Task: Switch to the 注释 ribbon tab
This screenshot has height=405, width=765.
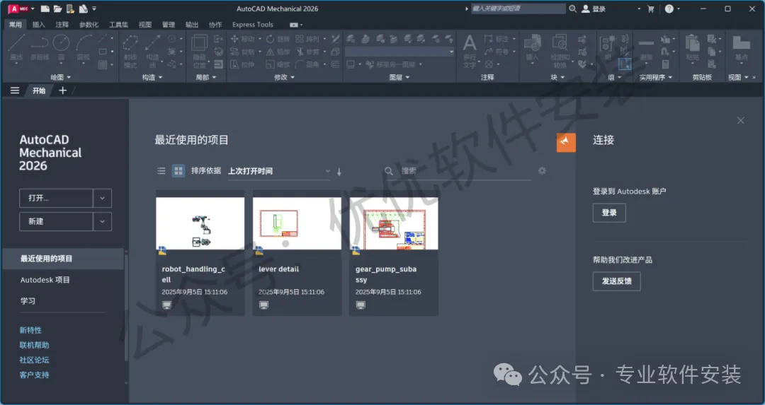Action: (62, 24)
